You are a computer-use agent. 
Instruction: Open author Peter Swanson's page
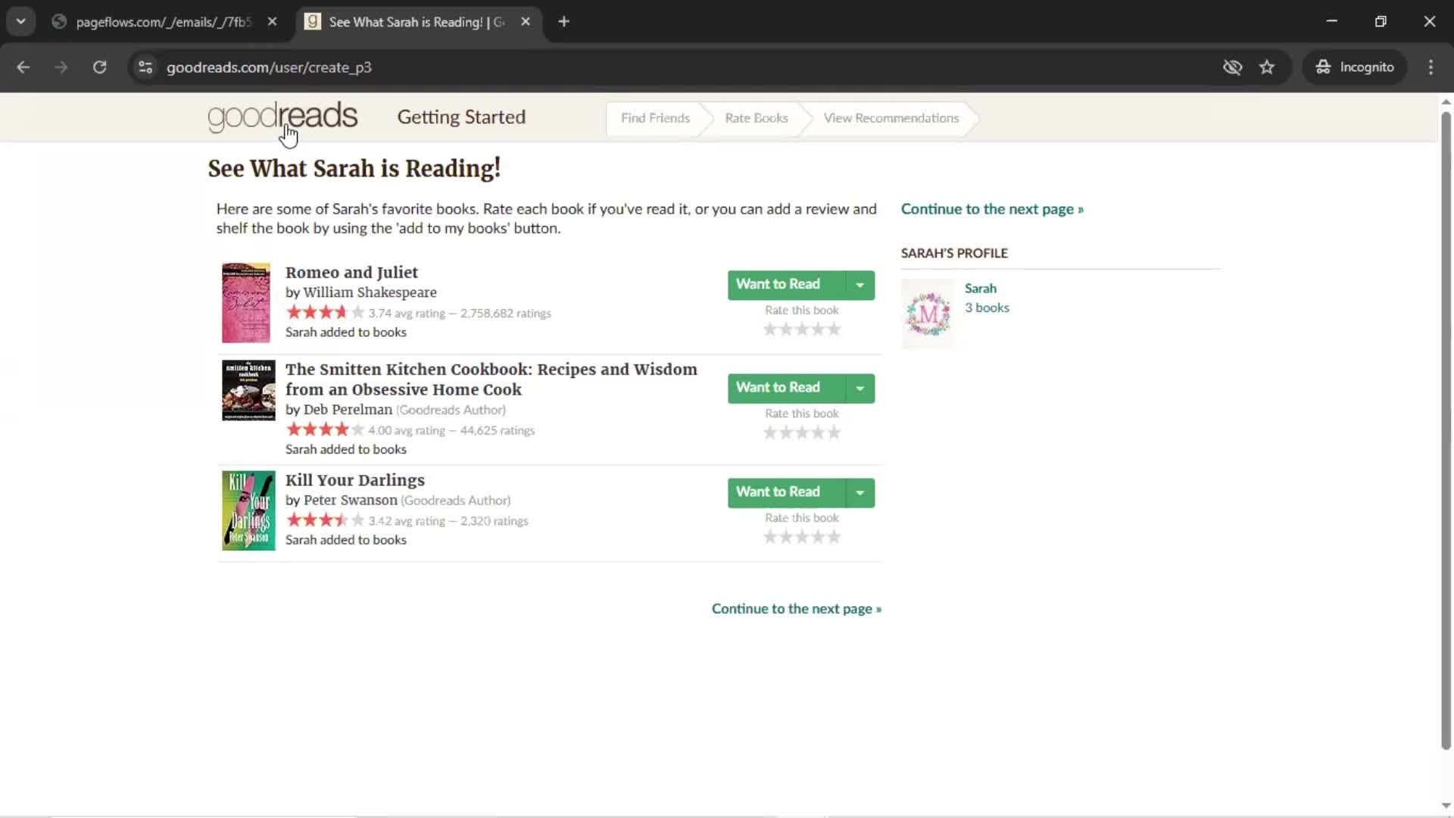coord(350,501)
